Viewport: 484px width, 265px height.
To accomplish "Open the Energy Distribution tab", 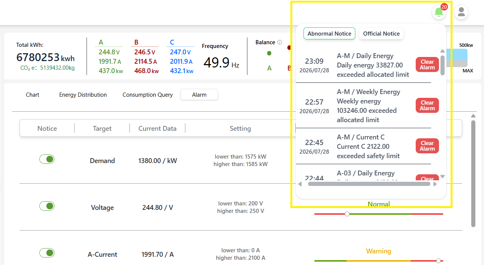I will pos(83,95).
